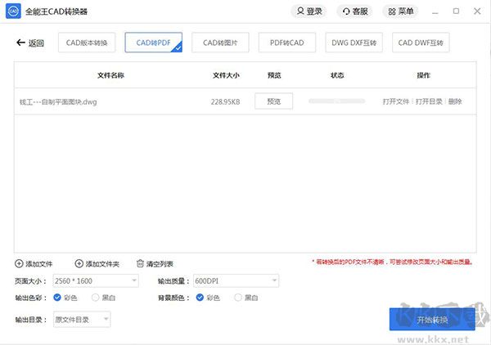The height and width of the screenshot is (345, 491).
Task: Click the 预览 column header
Action: pyautogui.click(x=274, y=75)
